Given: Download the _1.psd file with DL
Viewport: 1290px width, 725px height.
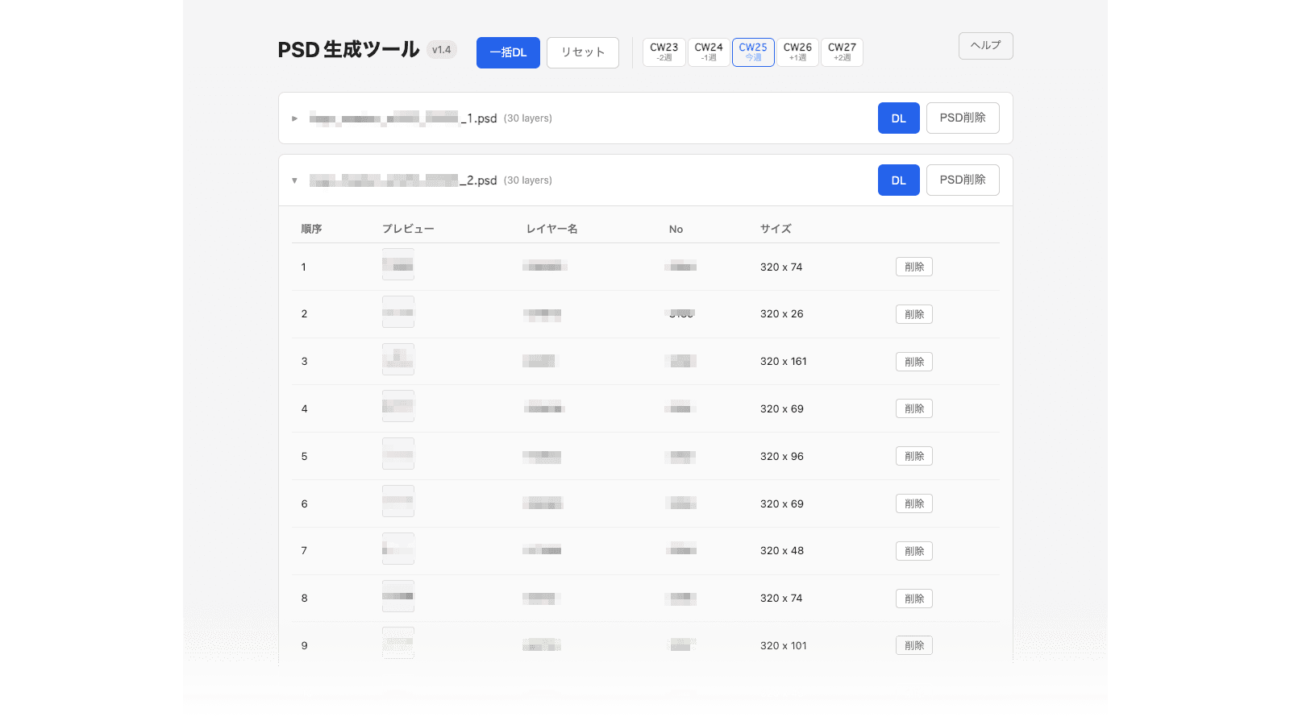Looking at the screenshot, I should (x=899, y=118).
